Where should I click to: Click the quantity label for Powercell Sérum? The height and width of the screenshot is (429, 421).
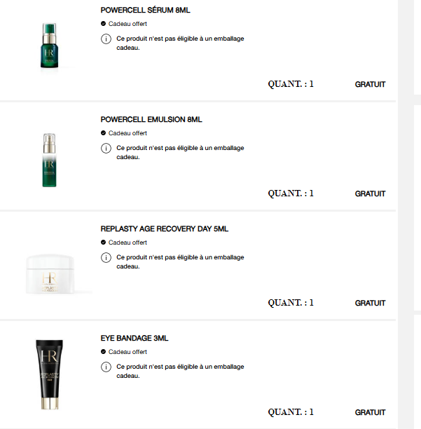coord(291,84)
